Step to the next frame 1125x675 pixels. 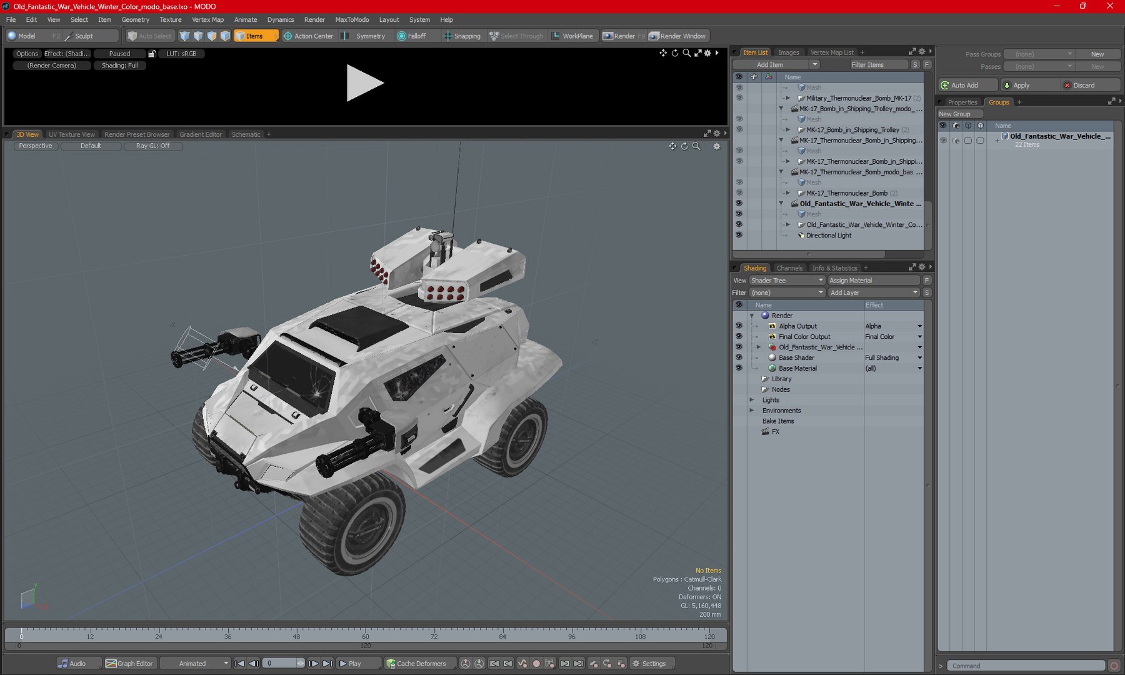pos(314,664)
